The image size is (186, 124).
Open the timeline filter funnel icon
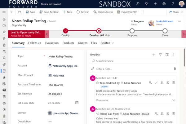tap(160, 55)
